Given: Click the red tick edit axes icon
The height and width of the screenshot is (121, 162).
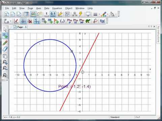Looking at the screenshot, I should click(16, 21).
